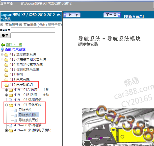Collapse the 419—07 导航系统 node
This screenshot has height=146, width=154.
(x=6, y=105)
